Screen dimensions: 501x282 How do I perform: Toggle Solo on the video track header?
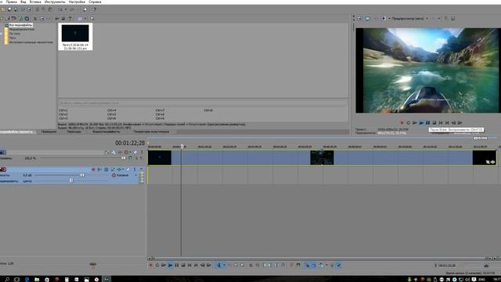click(142, 153)
